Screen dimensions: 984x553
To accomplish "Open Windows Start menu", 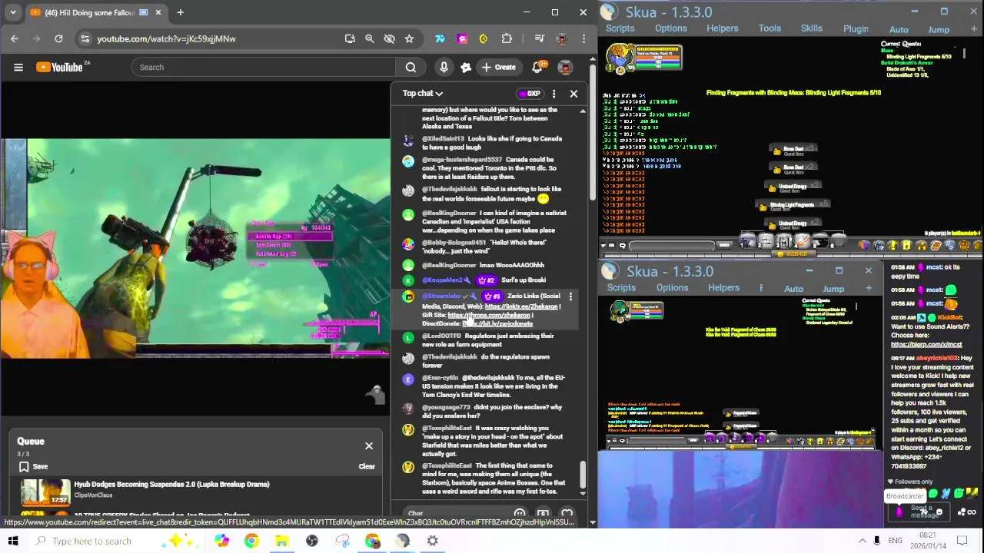I will (x=13, y=541).
